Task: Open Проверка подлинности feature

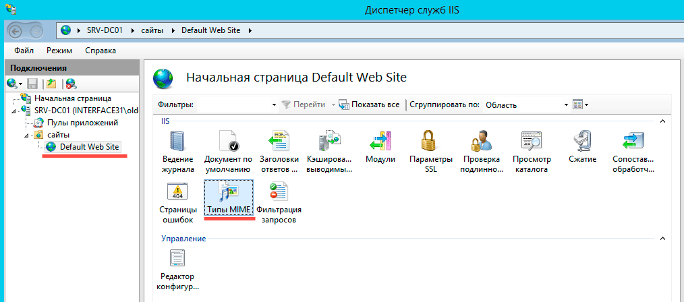Action: 482,152
